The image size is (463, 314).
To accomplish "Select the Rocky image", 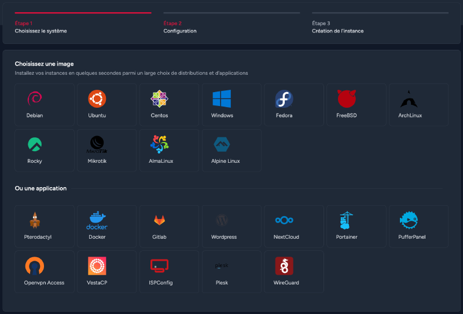I will 45,151.
